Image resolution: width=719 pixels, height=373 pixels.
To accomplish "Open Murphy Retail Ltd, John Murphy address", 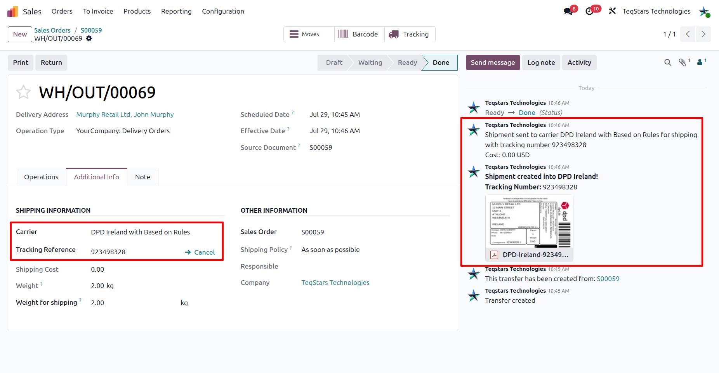I will tap(125, 115).
